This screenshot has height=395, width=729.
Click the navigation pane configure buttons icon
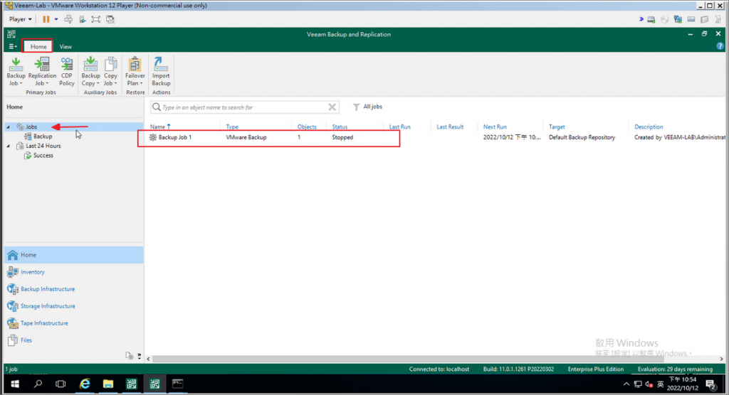(130, 355)
